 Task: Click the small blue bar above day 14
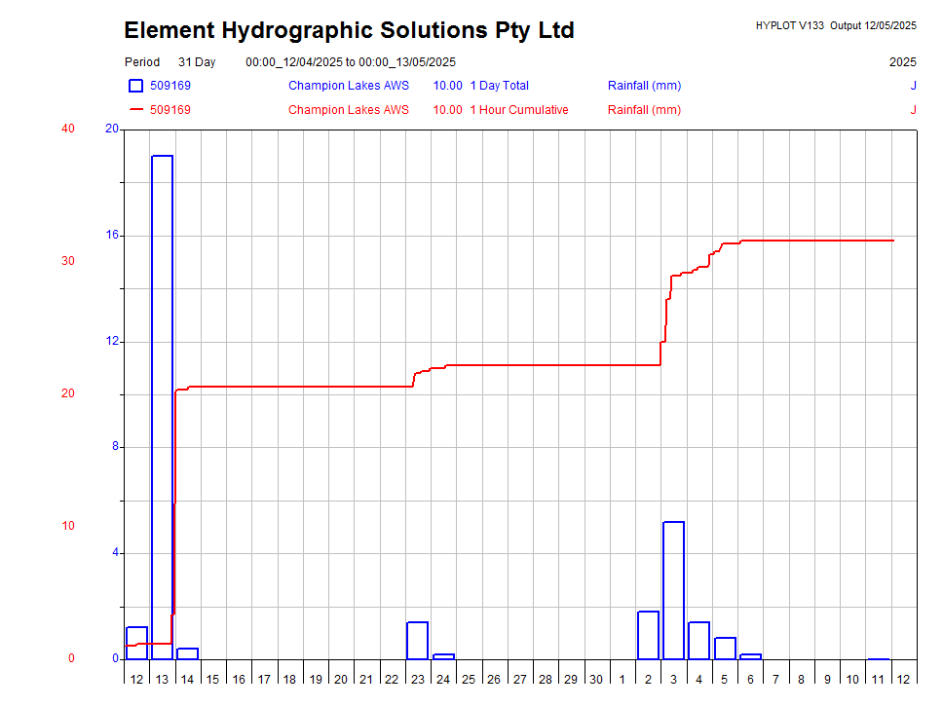(x=188, y=653)
